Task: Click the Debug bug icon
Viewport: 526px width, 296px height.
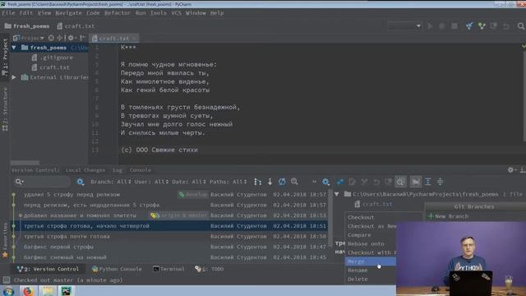Action: click(442, 25)
